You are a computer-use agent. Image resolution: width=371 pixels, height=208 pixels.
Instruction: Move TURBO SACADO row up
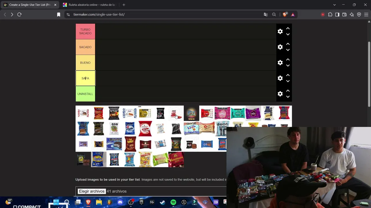[x=288, y=28]
